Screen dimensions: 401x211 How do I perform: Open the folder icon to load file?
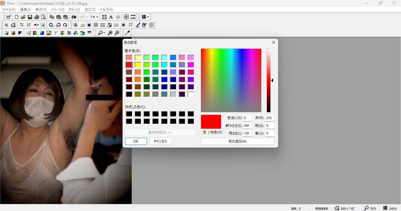[23, 17]
